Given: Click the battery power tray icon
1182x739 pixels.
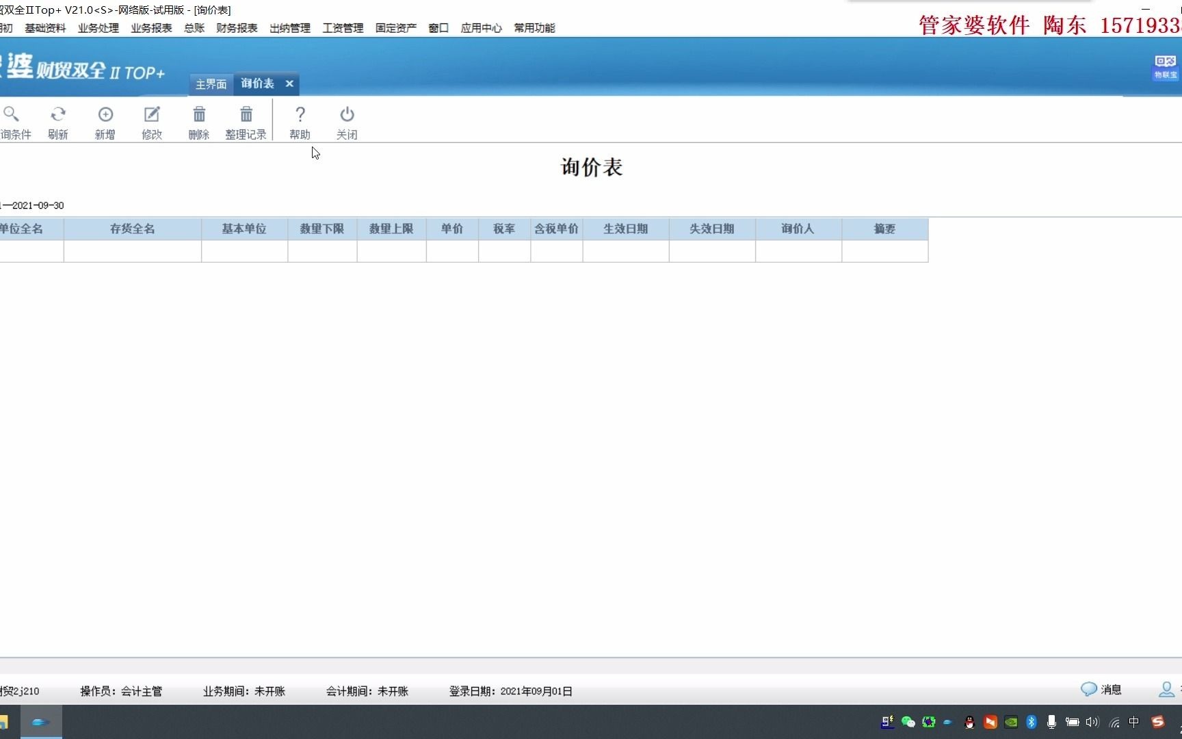Looking at the screenshot, I should coord(1073,722).
